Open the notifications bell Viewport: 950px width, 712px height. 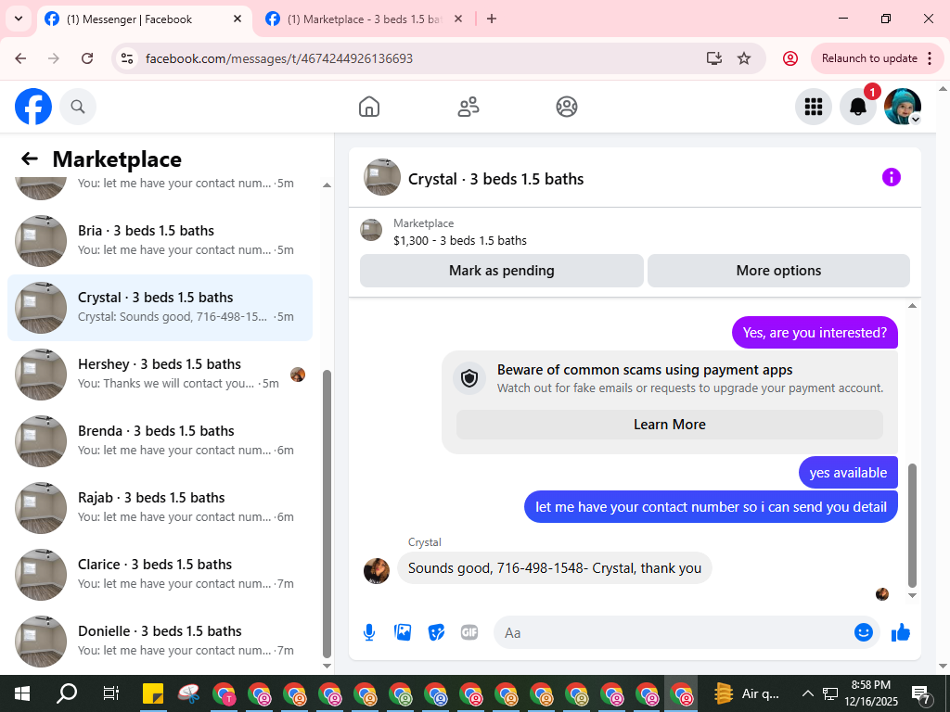[x=858, y=108]
